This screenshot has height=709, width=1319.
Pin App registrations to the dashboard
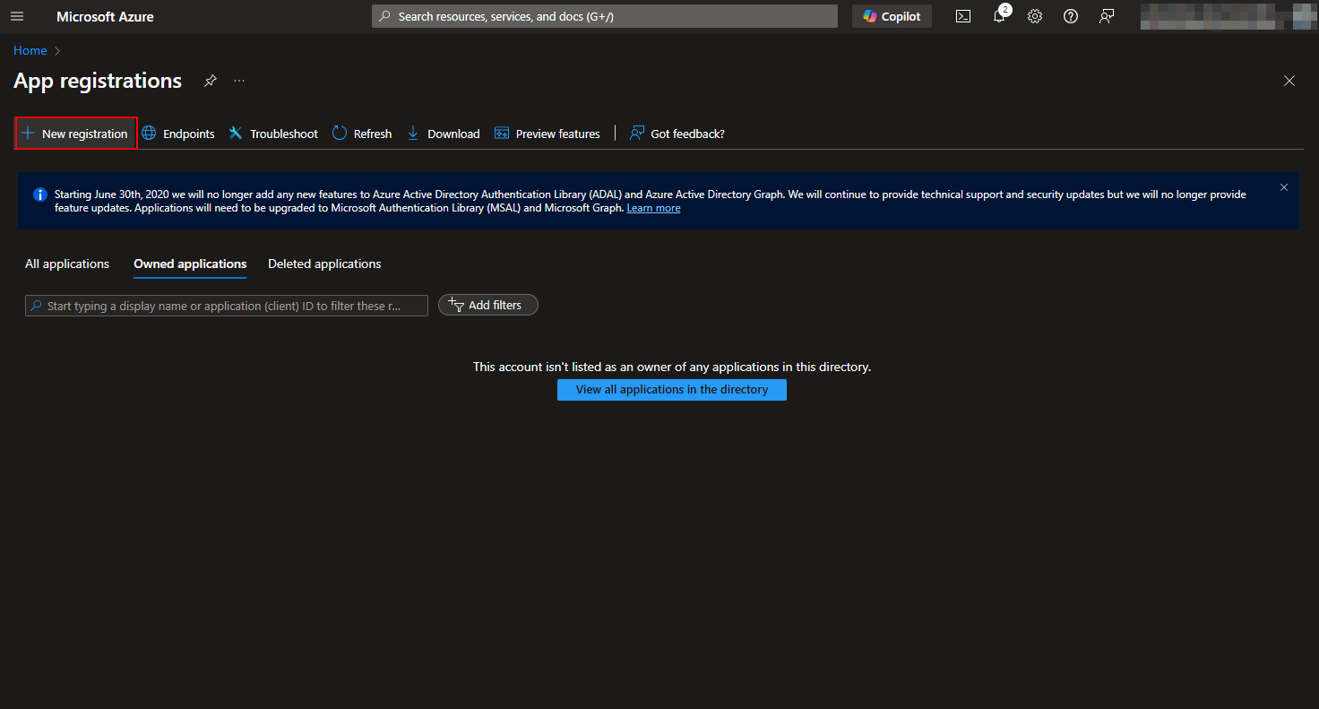(211, 81)
